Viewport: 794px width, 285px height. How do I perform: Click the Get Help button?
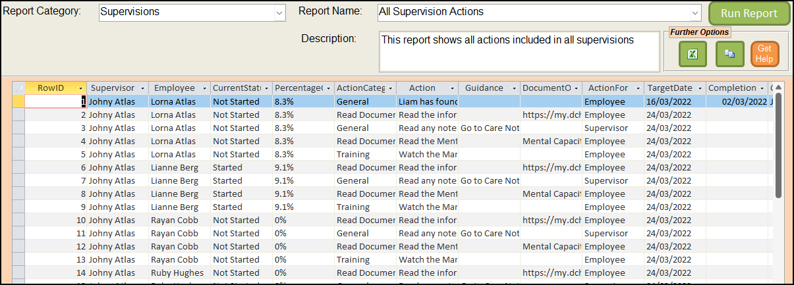point(764,54)
